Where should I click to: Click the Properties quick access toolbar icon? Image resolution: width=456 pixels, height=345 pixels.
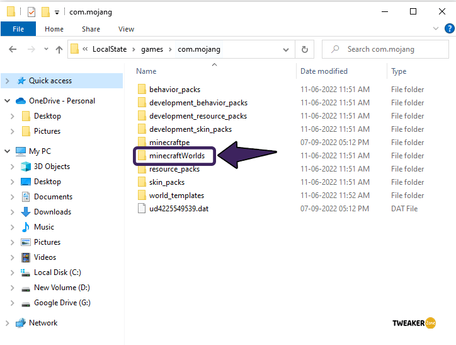pyautogui.click(x=31, y=12)
